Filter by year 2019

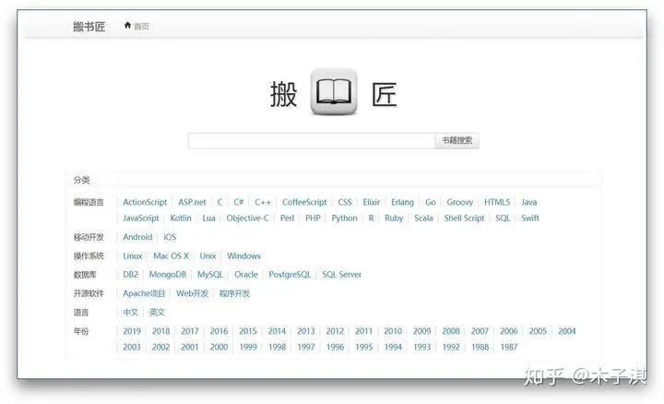tap(132, 331)
